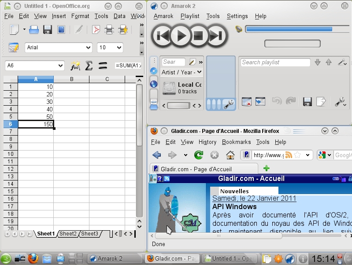Image resolution: width=352 pixels, height=265 pixels.
Task: Click the Print icon in OpenOffice toolbar
Action: [109, 29]
